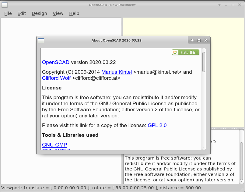
Task: Click the Flattr orange logo icon
Action: point(175,52)
